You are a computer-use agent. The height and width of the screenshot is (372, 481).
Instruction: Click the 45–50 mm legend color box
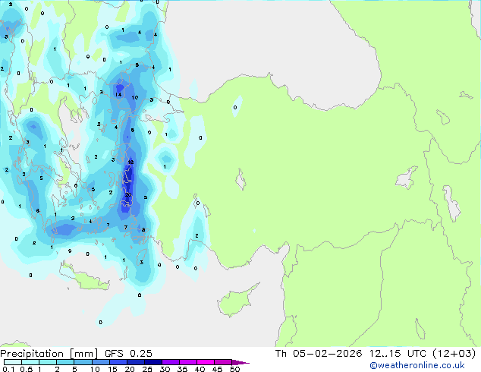pyautogui.click(x=223, y=362)
